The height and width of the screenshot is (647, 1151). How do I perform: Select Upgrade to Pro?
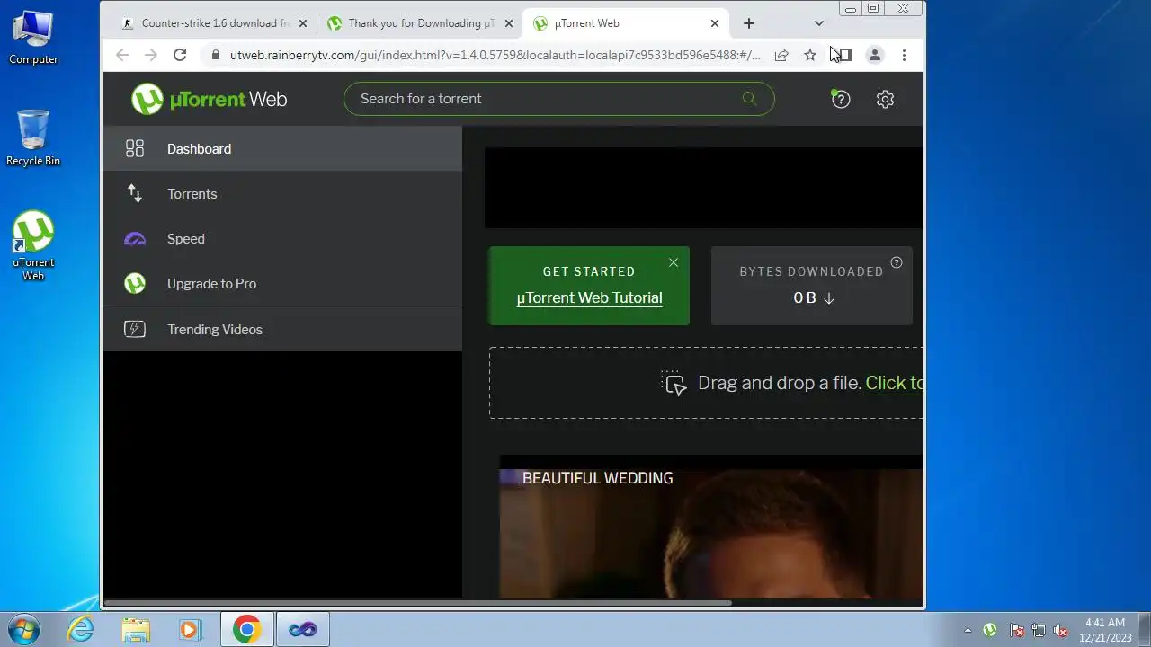[282, 283]
